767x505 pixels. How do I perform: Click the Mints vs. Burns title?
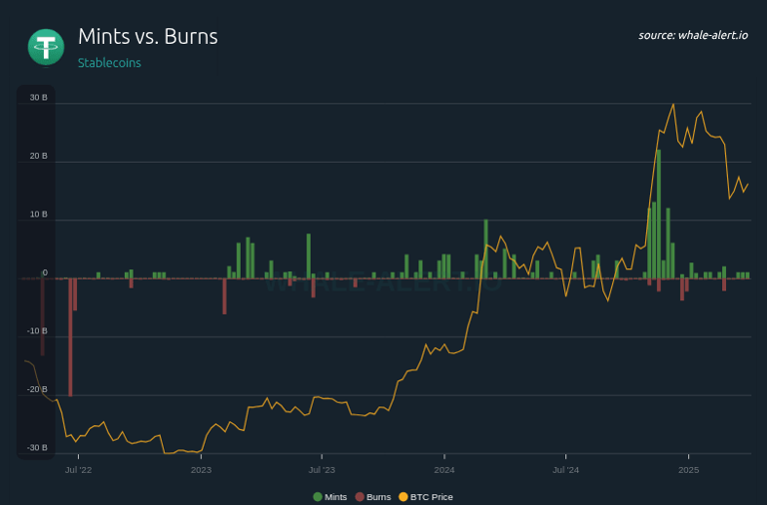pos(148,36)
